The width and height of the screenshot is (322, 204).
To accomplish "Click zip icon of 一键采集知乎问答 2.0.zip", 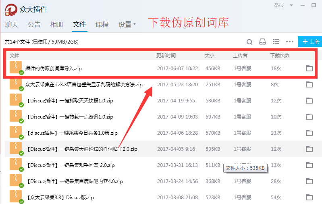I will coord(16,164).
